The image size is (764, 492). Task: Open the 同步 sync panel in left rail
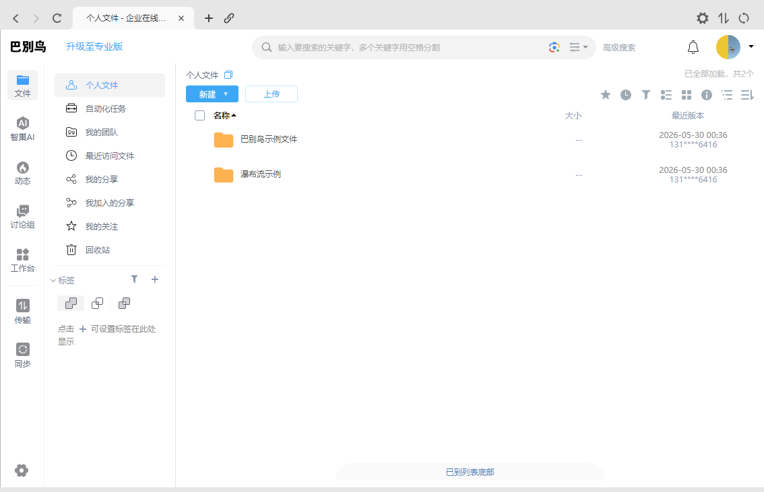(x=22, y=356)
